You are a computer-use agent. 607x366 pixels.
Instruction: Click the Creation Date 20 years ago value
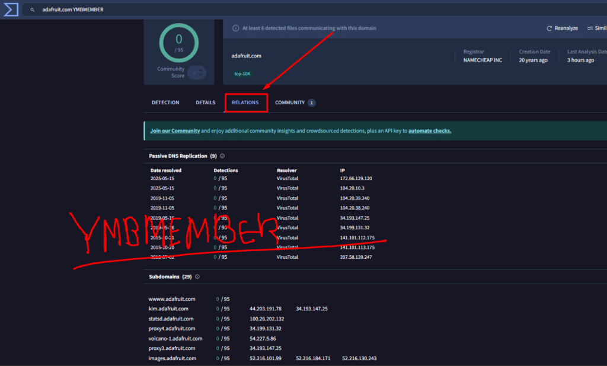point(533,60)
